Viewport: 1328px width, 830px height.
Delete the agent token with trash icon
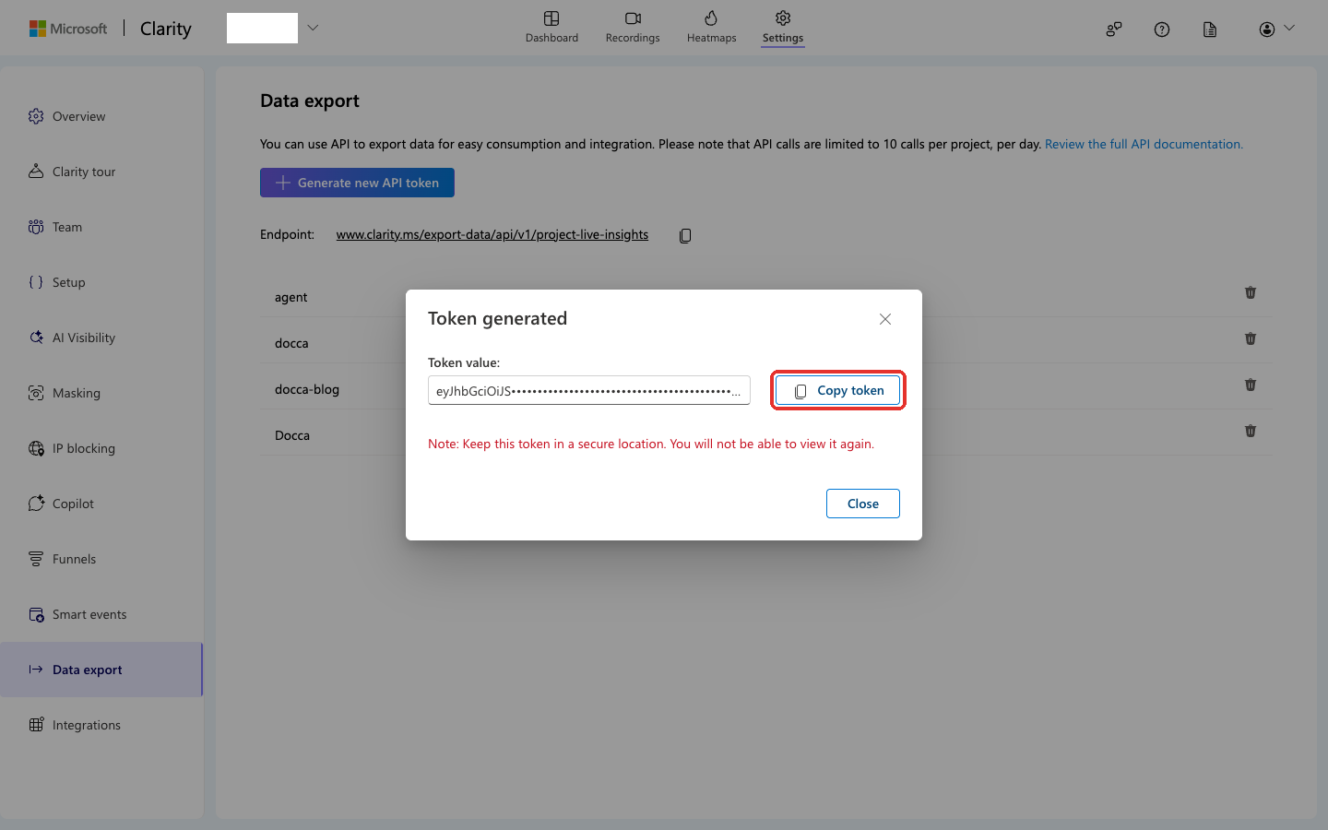point(1251,292)
